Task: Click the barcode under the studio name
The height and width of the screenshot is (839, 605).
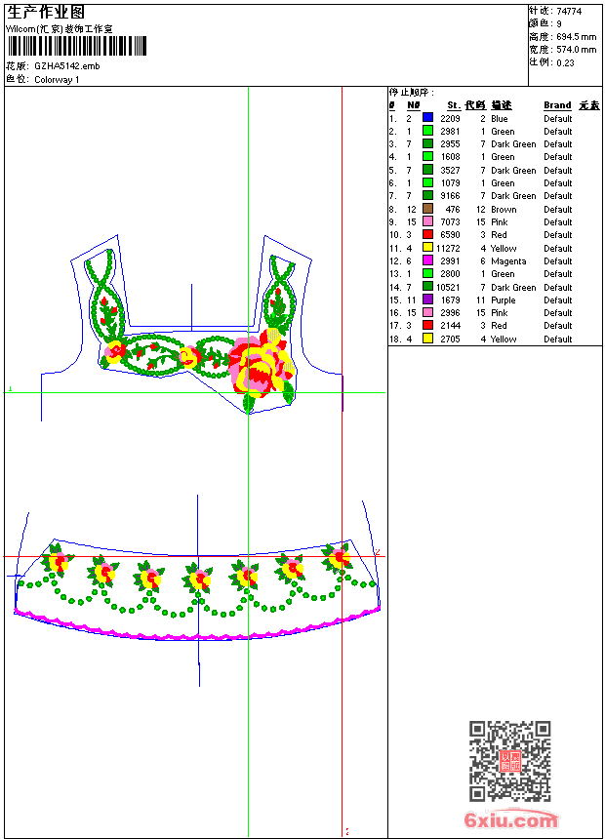Action: pos(76,46)
